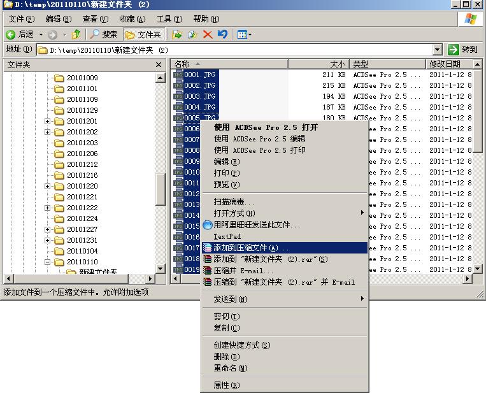The width and height of the screenshot is (486, 393).
Task: Sort files by 类型 column header
Action: [387, 64]
